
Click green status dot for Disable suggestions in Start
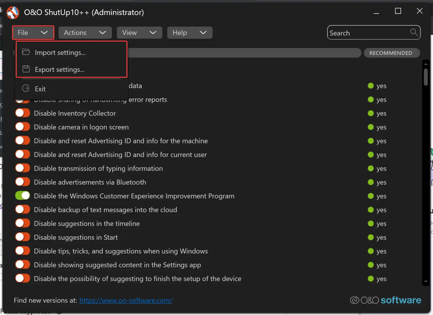(x=371, y=237)
